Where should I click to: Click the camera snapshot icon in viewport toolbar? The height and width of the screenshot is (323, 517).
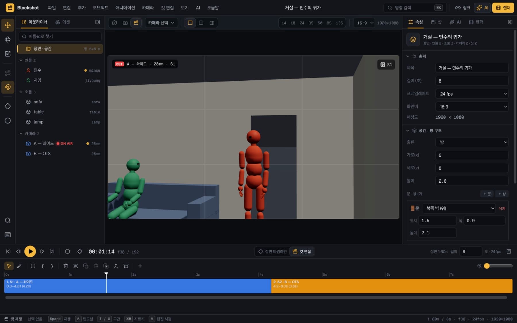[x=125, y=23]
